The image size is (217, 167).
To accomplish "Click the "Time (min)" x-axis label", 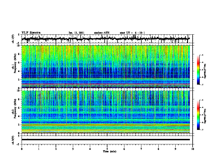I will [110, 151].
